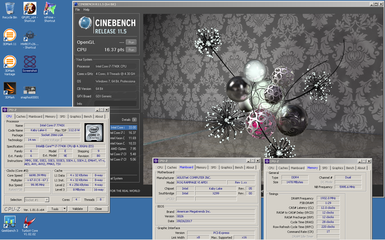Image resolution: width=385 pixels, height=240 pixels.
Task: Click the Close button in CPU-Z
Action: click(x=98, y=209)
